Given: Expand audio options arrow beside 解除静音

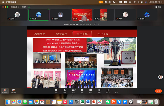Looking at the screenshot, I should coord(8,90).
